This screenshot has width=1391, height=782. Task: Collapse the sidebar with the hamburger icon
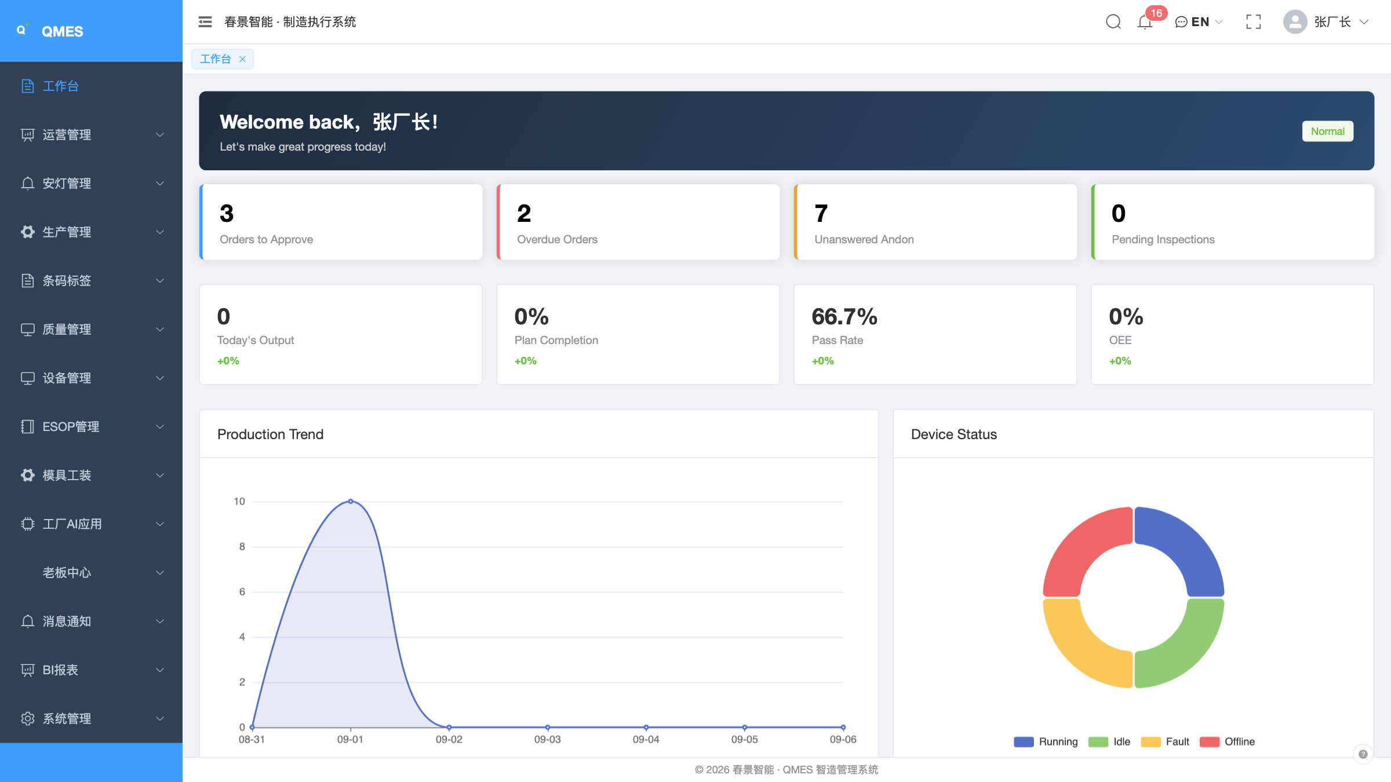pos(205,22)
